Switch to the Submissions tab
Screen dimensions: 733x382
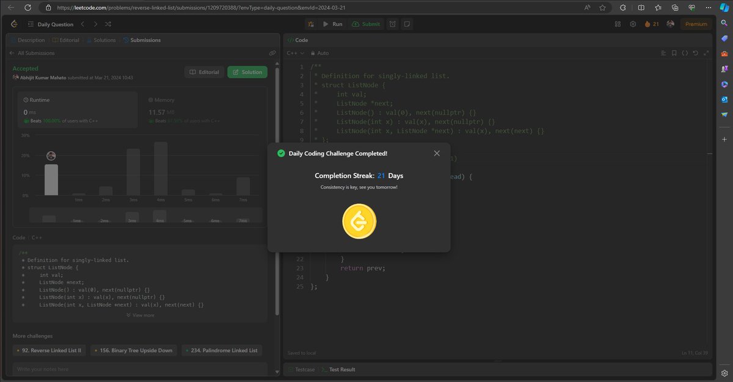pyautogui.click(x=142, y=40)
